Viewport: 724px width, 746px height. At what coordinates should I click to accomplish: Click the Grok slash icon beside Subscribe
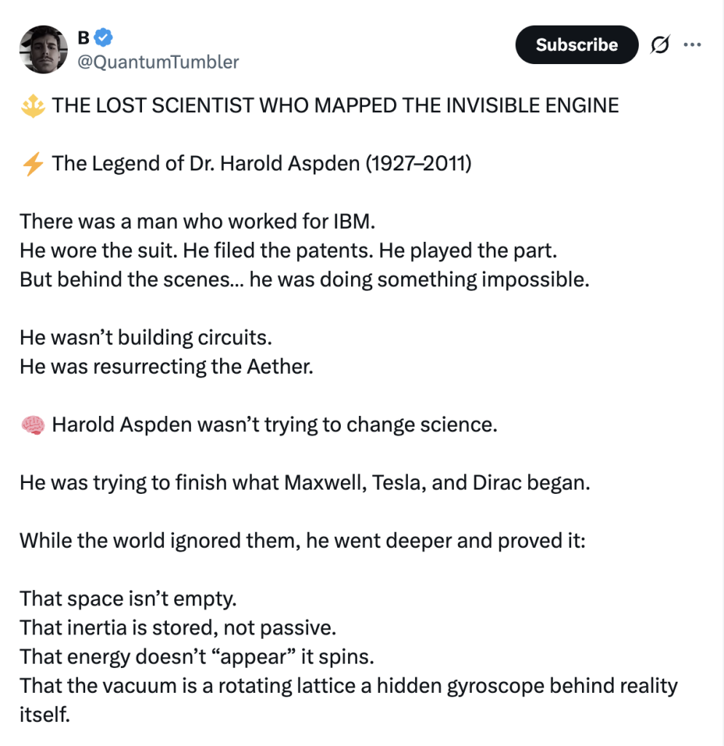660,44
